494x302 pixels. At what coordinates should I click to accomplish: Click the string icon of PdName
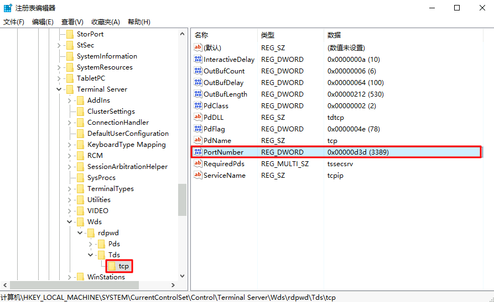(x=198, y=140)
